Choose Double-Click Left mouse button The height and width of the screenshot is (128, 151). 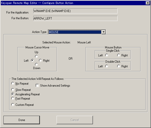[107, 66]
